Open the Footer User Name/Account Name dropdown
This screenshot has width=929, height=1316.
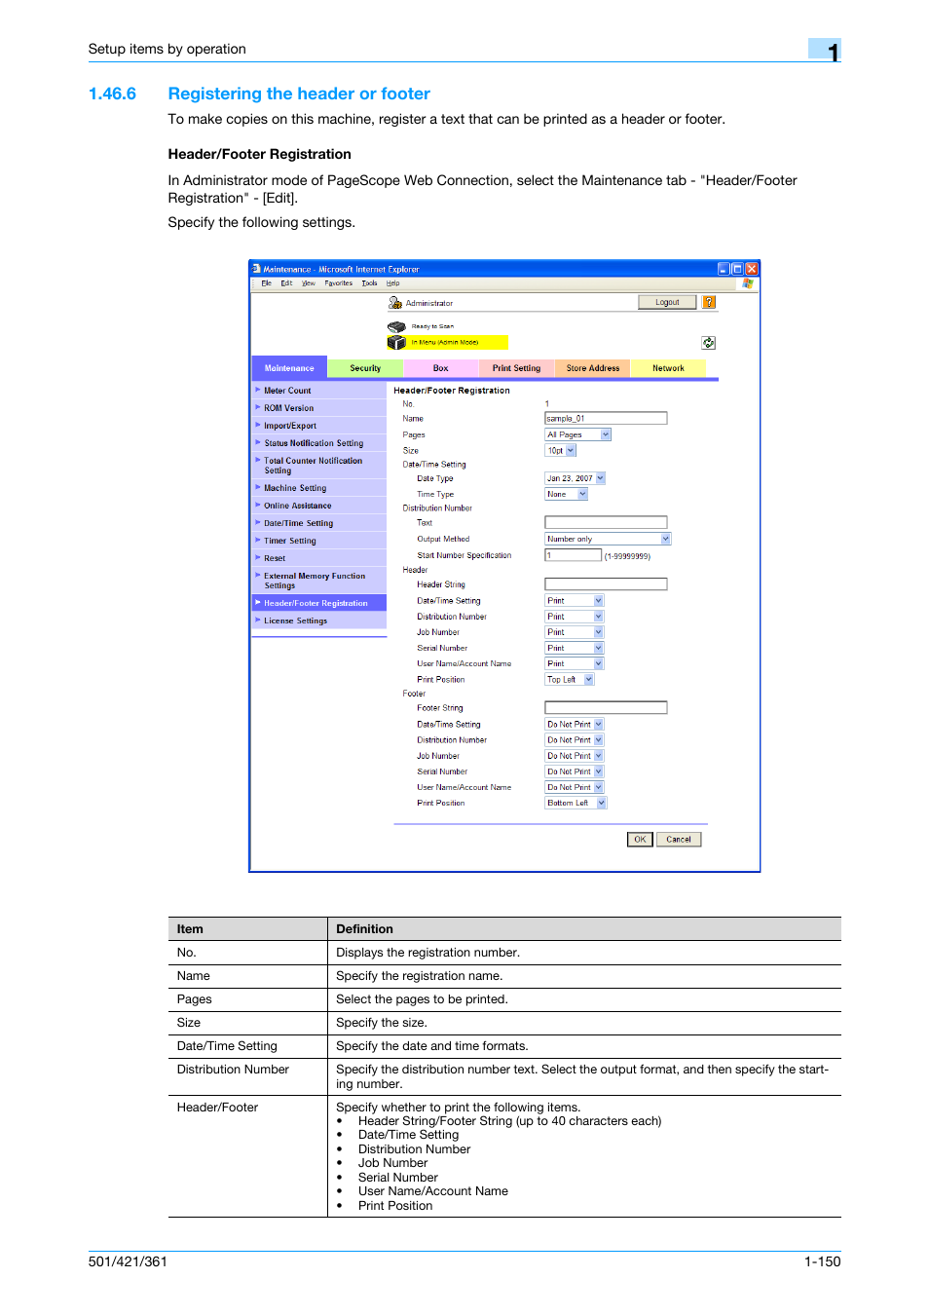[x=575, y=787]
